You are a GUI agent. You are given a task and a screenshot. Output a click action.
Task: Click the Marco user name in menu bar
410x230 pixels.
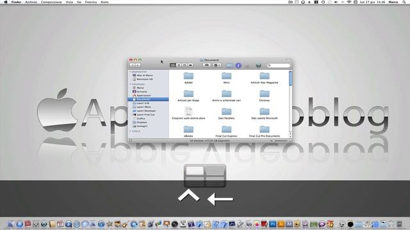click(x=393, y=2)
